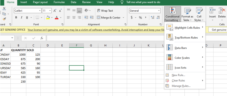Open Icon Sets submenu

coord(185,67)
